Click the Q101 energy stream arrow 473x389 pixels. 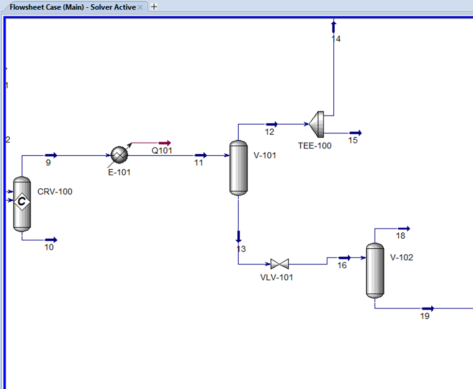(x=165, y=143)
